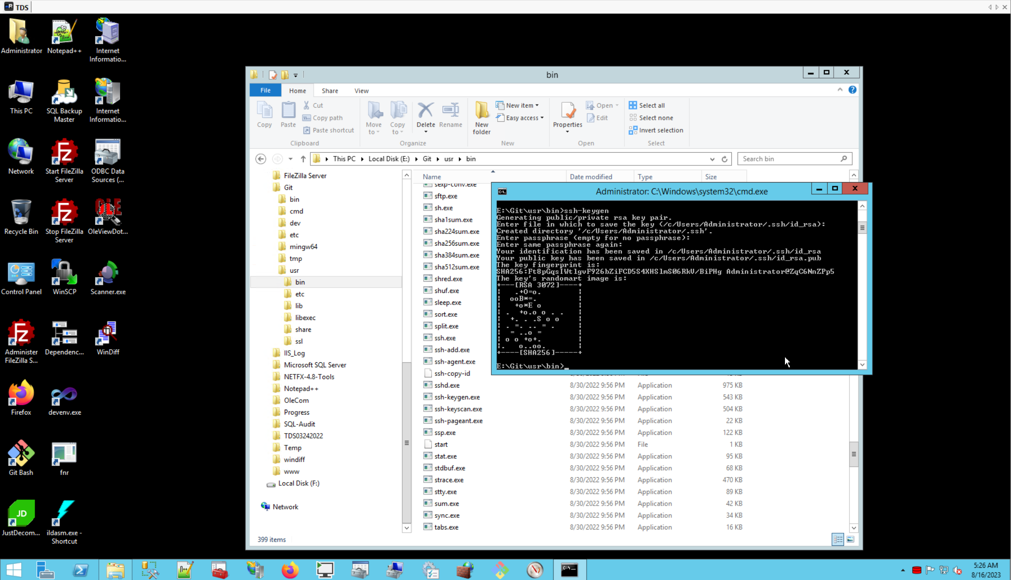
Task: Switch to the View ribbon tab
Action: point(361,91)
